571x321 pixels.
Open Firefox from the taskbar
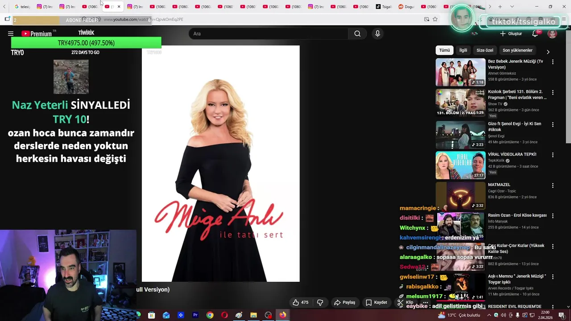pos(283,315)
